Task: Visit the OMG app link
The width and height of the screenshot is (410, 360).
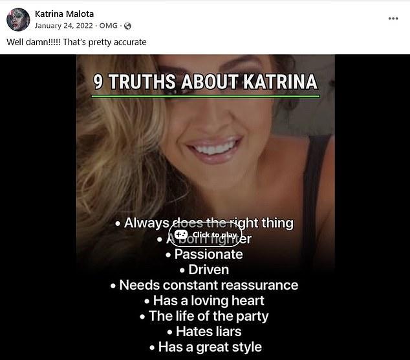Action: (x=108, y=26)
